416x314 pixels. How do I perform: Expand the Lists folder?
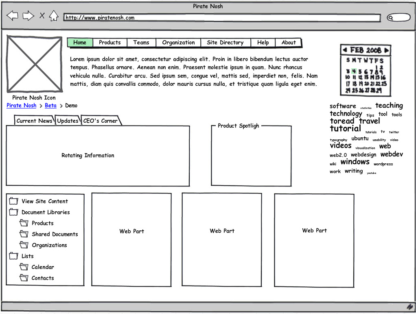point(14,256)
